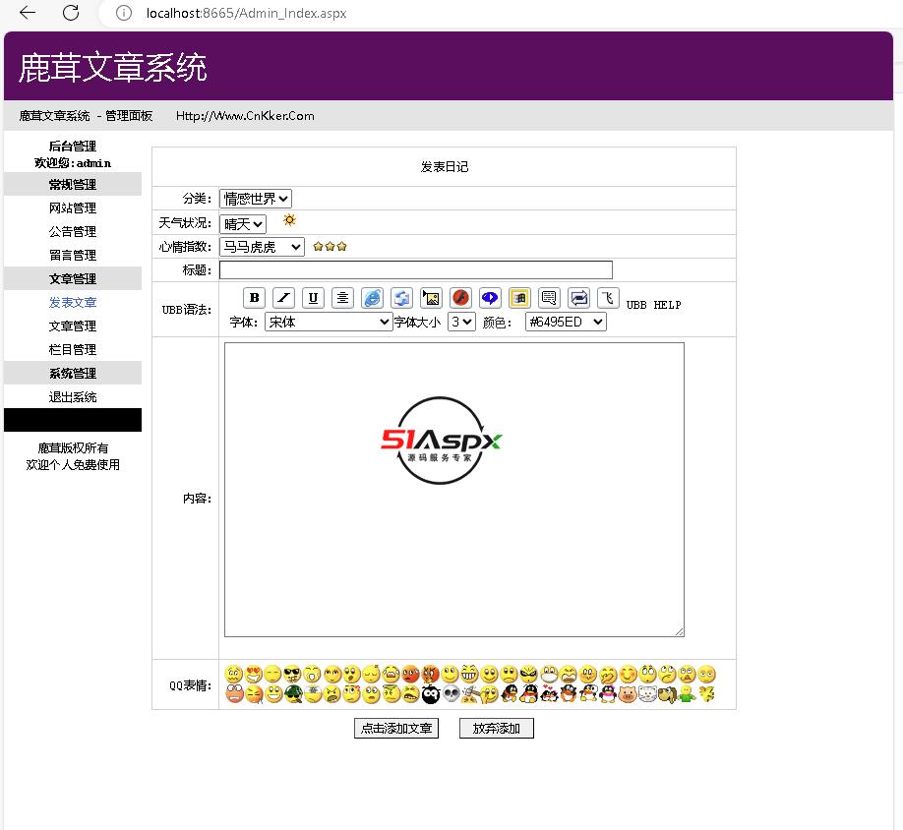The height and width of the screenshot is (830, 903).
Task: Insert Windows Media with the Windows flag icon
Action: tap(519, 298)
